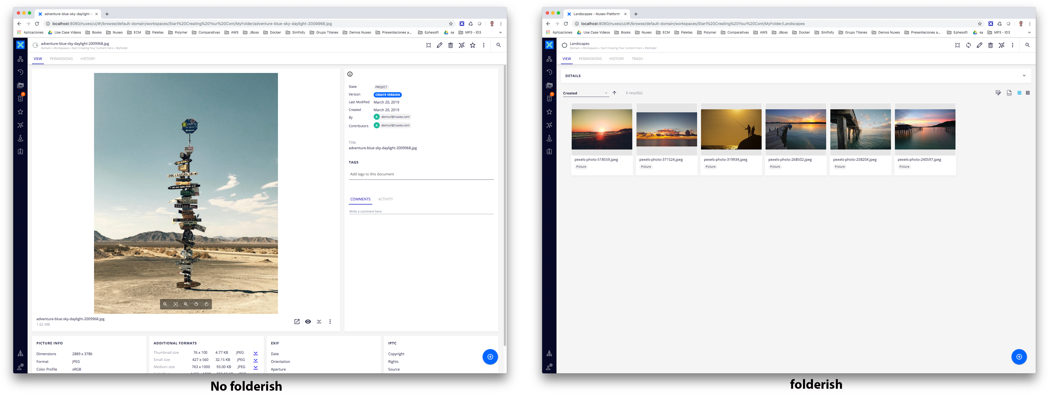
Task: Open the Tasks panel in the left sidebar
Action: (x=20, y=98)
